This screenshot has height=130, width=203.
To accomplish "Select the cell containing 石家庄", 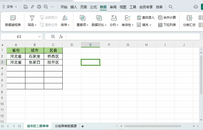I will 35,56.
